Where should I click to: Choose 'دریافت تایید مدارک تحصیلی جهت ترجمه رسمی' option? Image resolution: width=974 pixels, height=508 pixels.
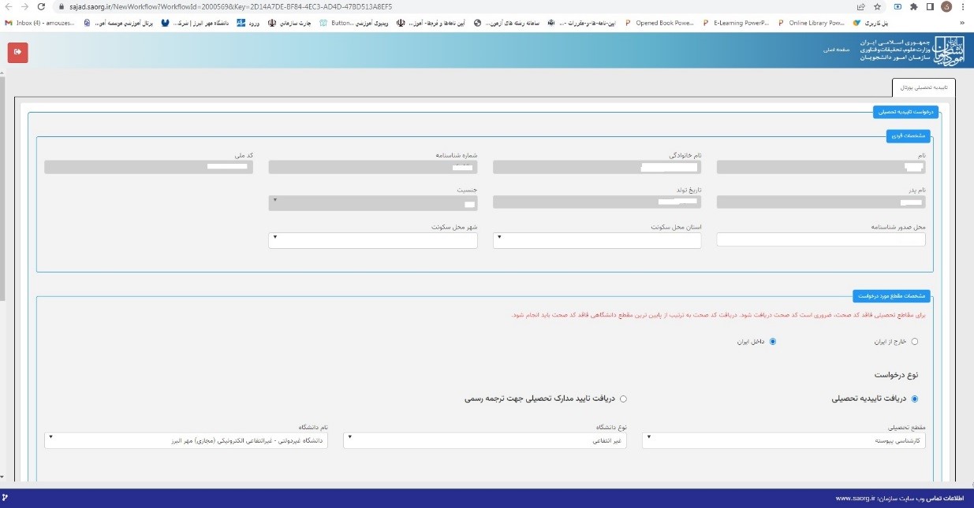coord(623,399)
